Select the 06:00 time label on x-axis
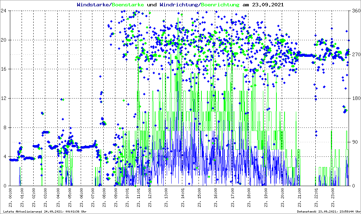 click(82, 198)
